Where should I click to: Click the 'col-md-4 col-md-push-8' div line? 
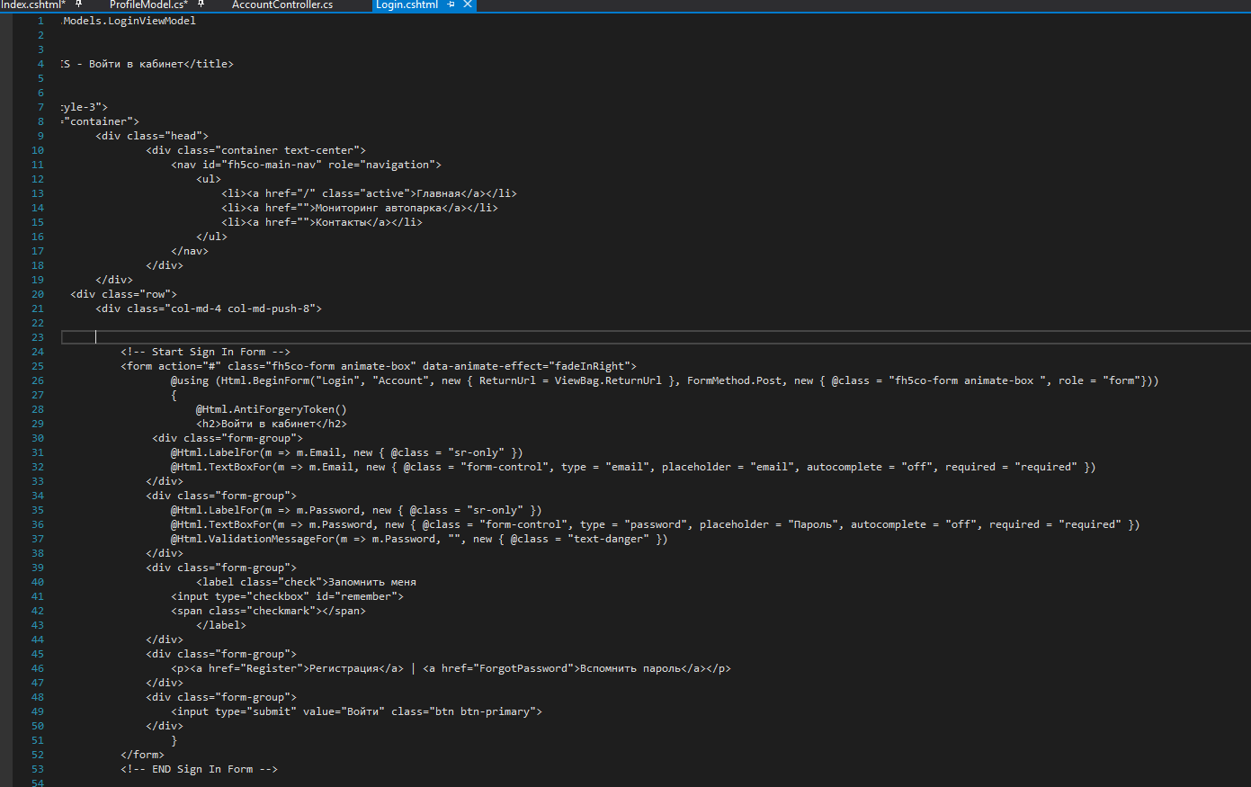coord(209,309)
